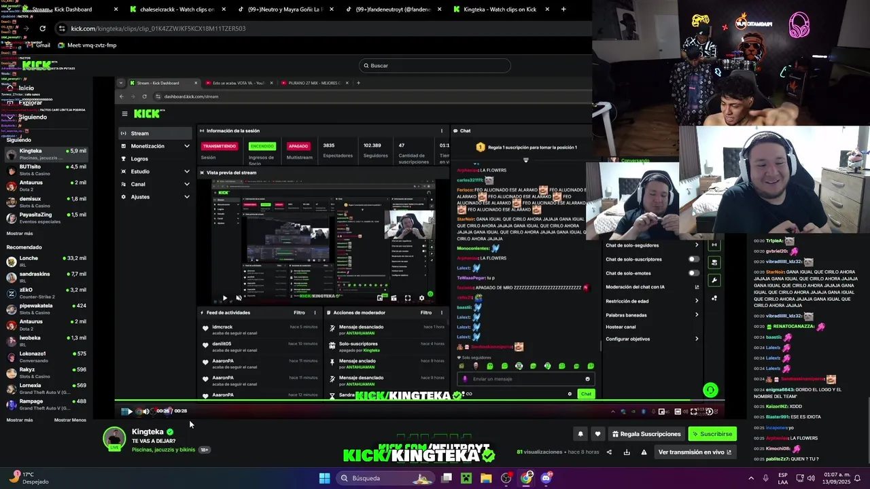The width and height of the screenshot is (870, 489).
Task: Open Discord from the taskbar
Action: pos(546,478)
